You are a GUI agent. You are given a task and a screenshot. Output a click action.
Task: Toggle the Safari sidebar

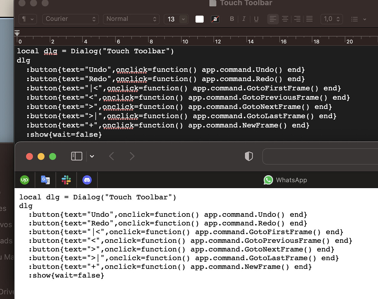coord(76,156)
